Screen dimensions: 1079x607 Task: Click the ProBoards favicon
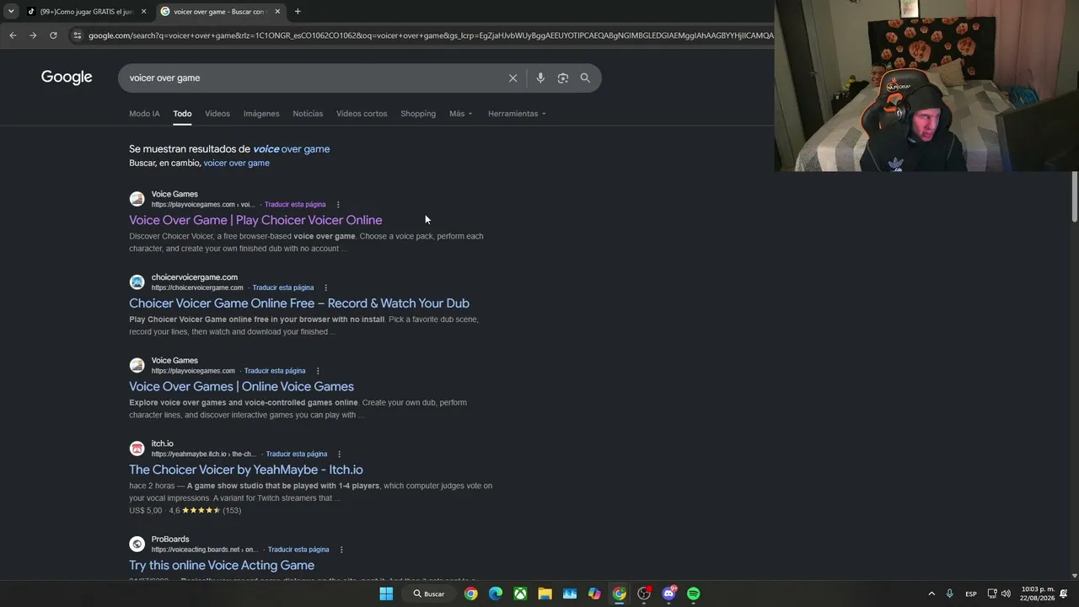click(x=137, y=544)
